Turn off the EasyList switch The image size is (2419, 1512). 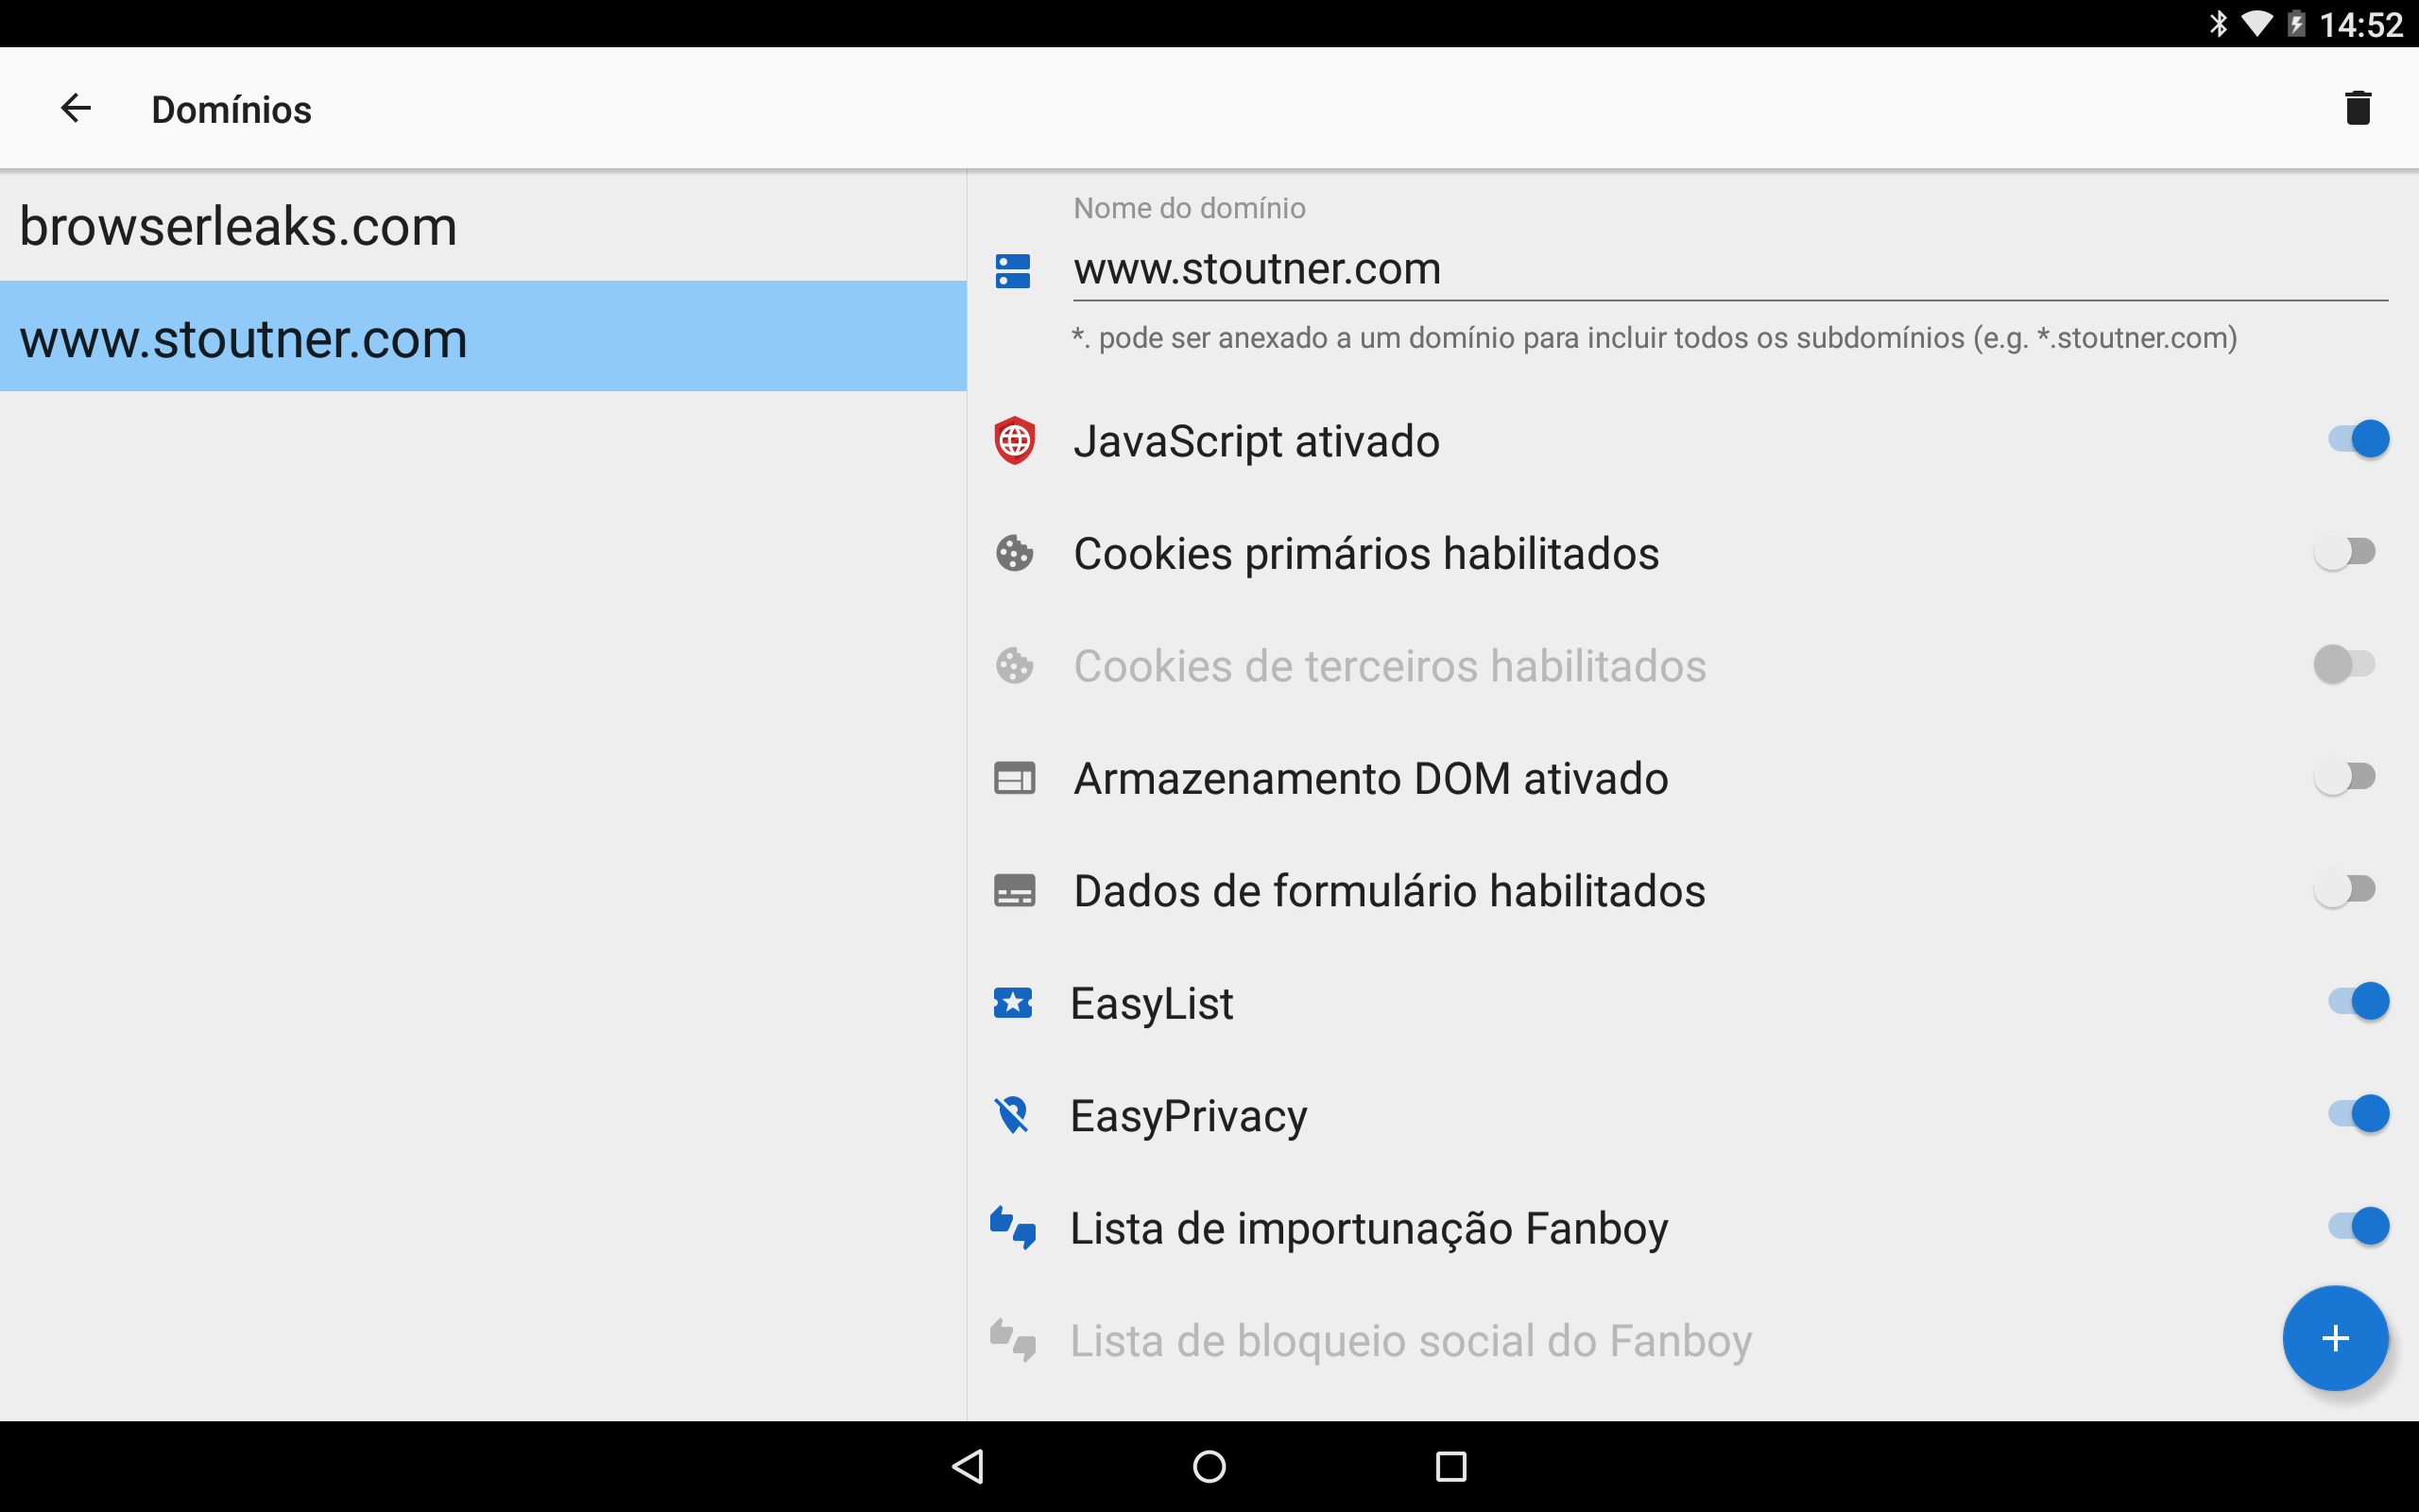[2357, 1001]
